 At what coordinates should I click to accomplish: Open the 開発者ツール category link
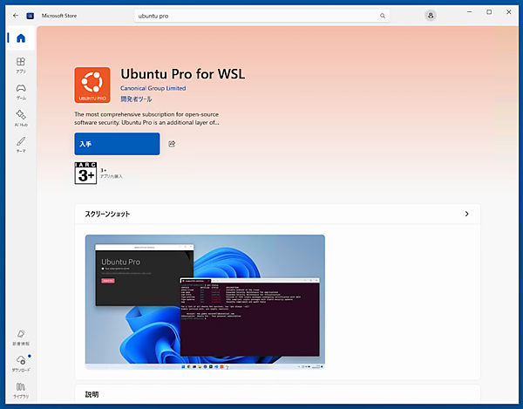tap(135, 99)
